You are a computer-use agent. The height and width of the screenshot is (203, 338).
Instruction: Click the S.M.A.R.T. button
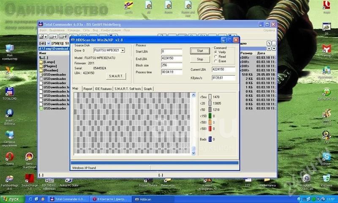tap(116, 76)
